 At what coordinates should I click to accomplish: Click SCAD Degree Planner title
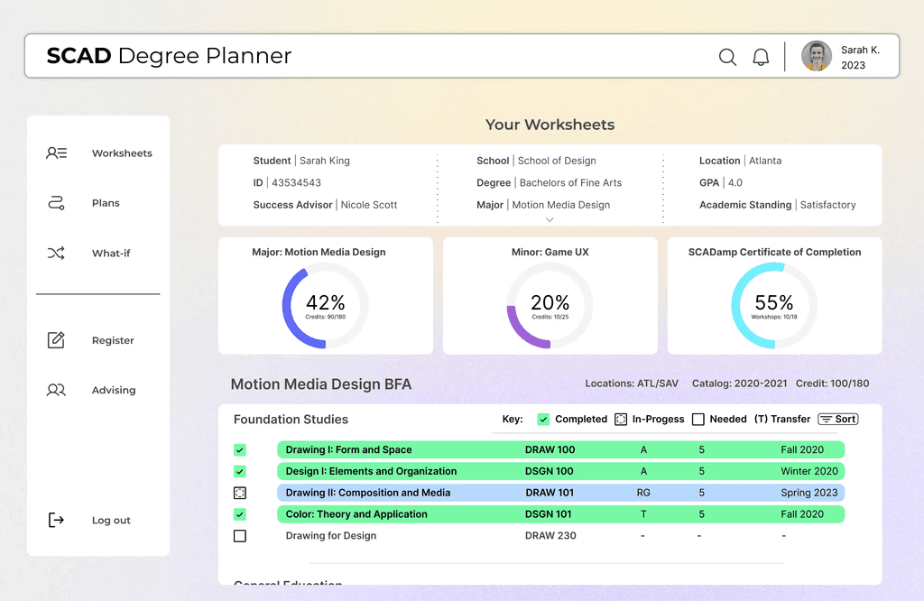[x=169, y=56]
